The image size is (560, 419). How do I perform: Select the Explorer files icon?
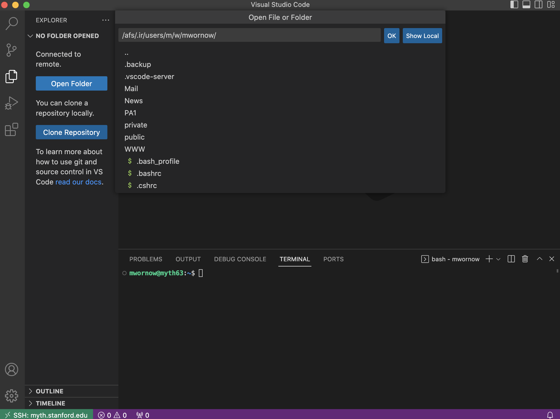point(12,76)
